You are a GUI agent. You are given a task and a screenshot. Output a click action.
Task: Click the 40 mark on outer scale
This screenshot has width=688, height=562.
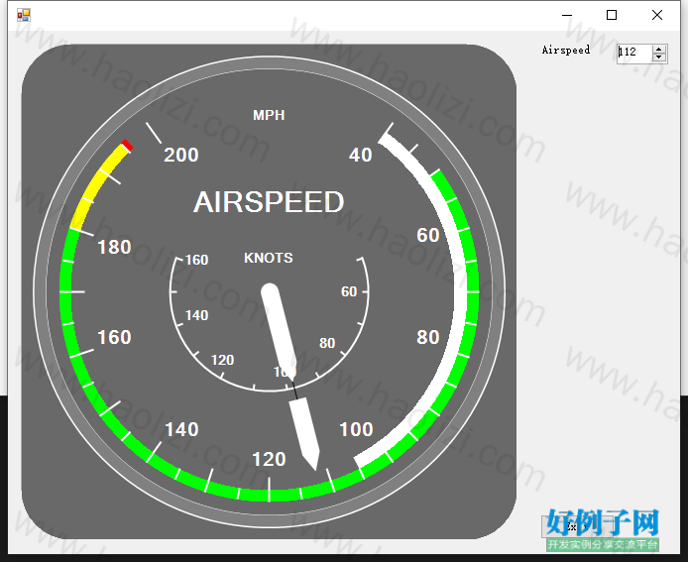pos(360,155)
